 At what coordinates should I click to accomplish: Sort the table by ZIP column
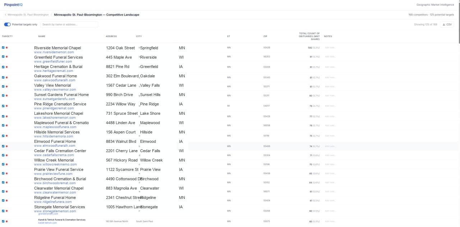[x=265, y=36]
